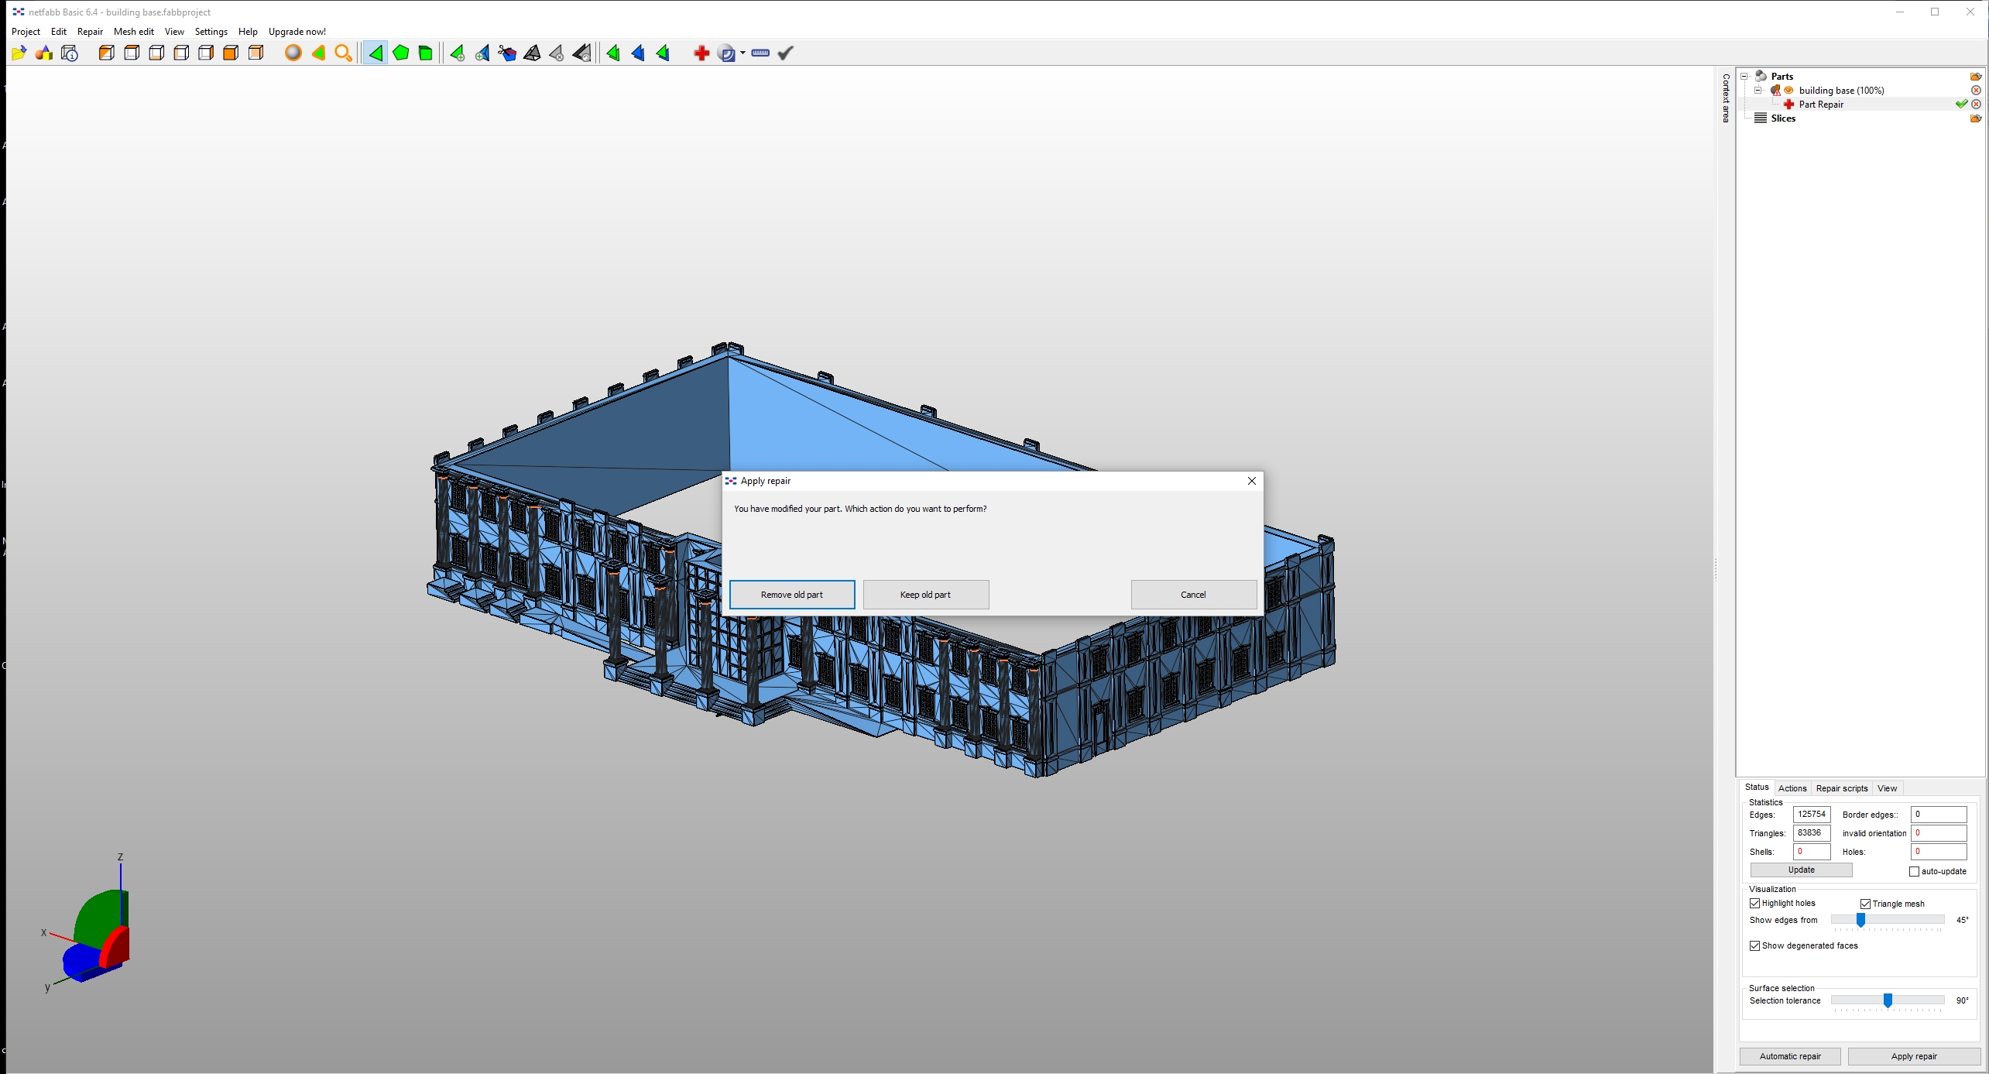Select the Part Repair tree item
The height and width of the screenshot is (1074, 1989).
[1820, 105]
